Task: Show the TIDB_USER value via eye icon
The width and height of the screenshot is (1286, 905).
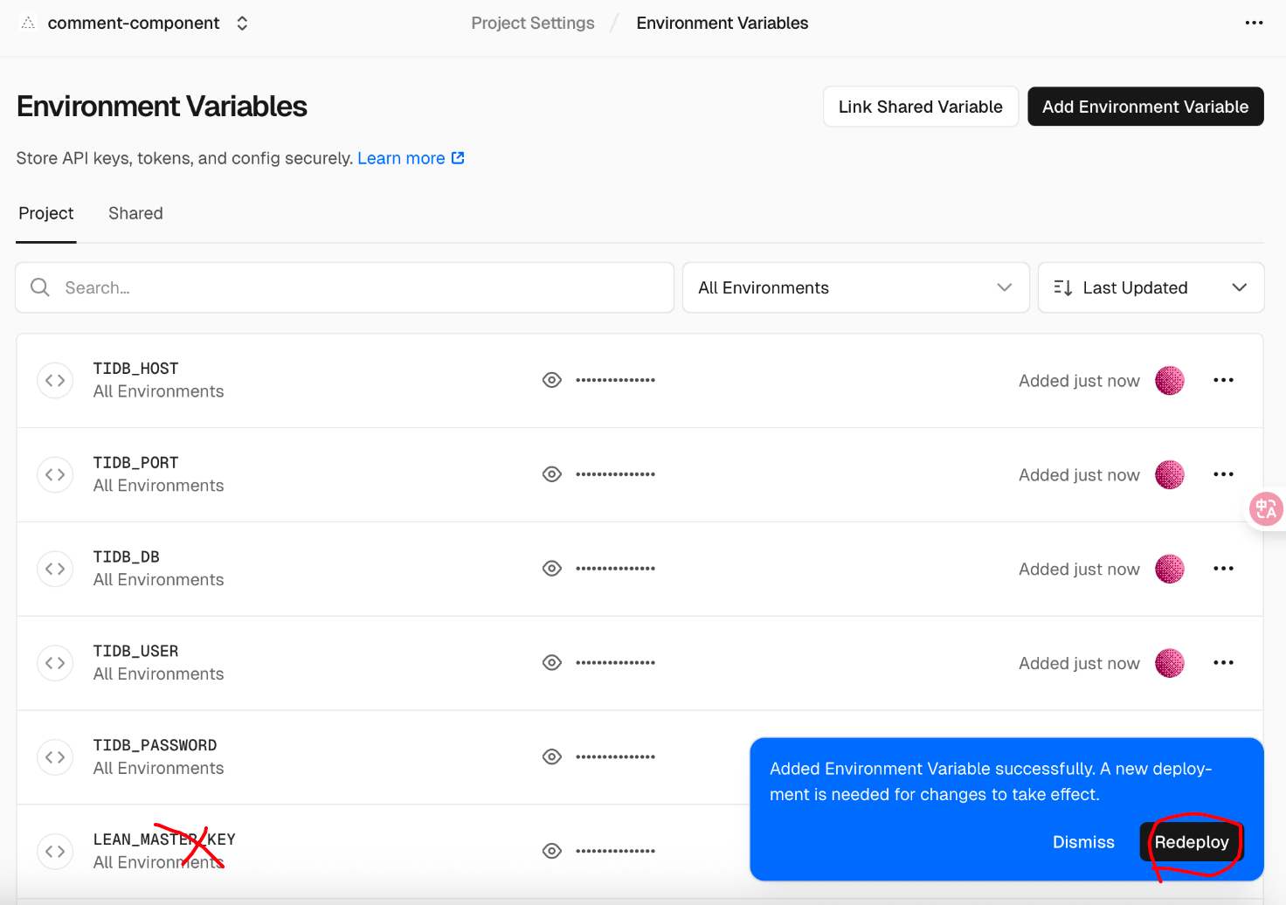Action: point(551,663)
